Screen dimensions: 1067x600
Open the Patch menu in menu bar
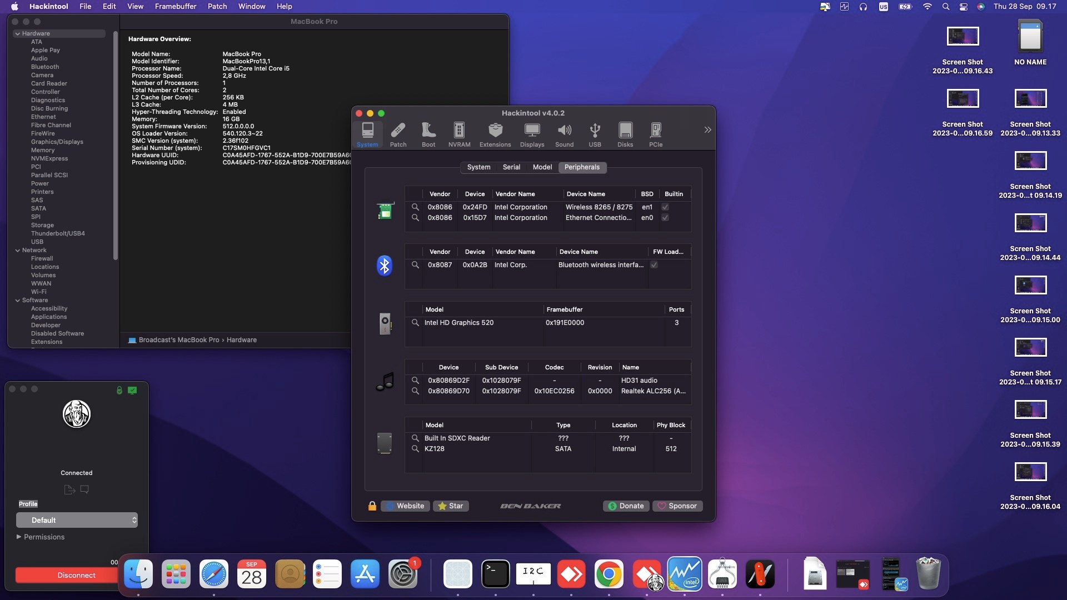click(x=217, y=7)
